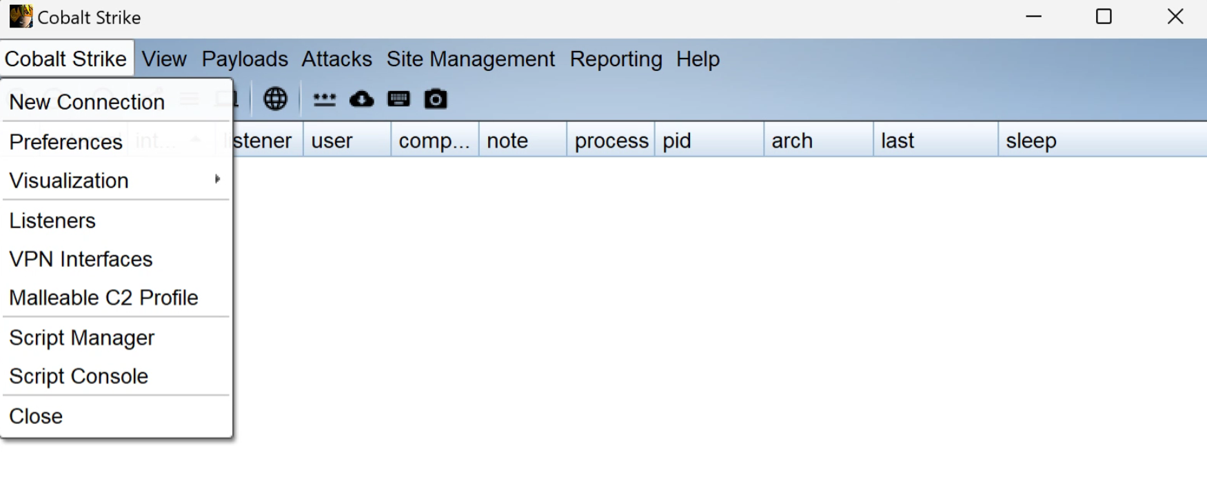Open the Reporting menu
The height and width of the screenshot is (504, 1207).
[616, 59]
